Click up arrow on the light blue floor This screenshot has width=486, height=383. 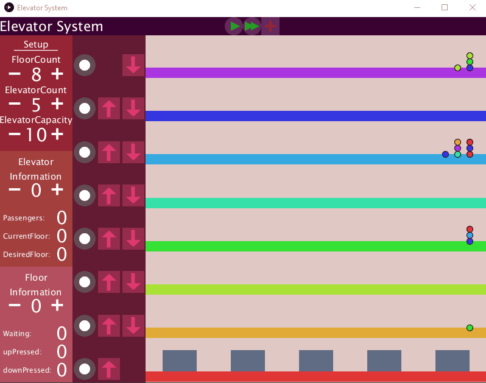(109, 152)
